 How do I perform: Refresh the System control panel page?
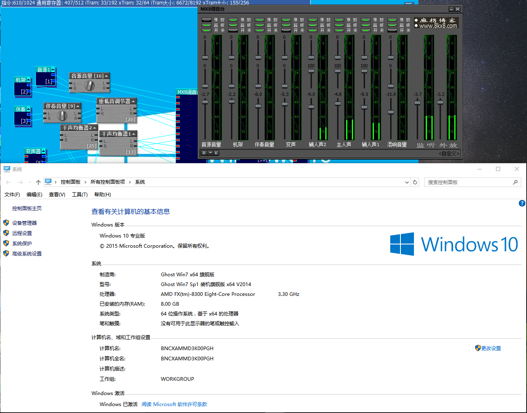[415, 182]
